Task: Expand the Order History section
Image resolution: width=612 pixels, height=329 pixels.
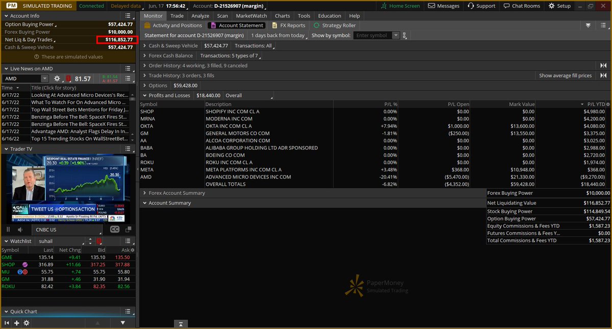Action: [144, 65]
